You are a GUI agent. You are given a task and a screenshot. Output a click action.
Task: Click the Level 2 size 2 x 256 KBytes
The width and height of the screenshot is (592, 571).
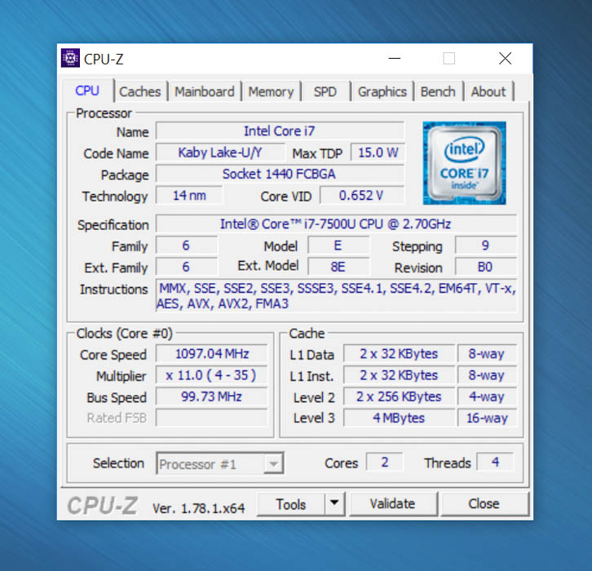399,396
